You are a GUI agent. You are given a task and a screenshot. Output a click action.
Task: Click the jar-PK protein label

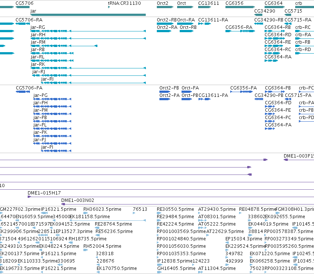[40, 132]
